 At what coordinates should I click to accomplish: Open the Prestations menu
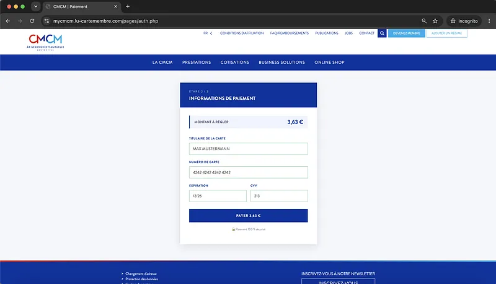(197, 62)
